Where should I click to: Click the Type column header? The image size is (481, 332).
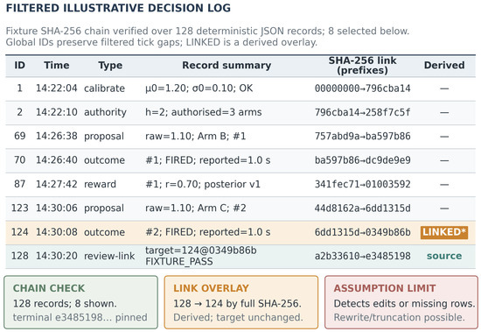click(110, 65)
